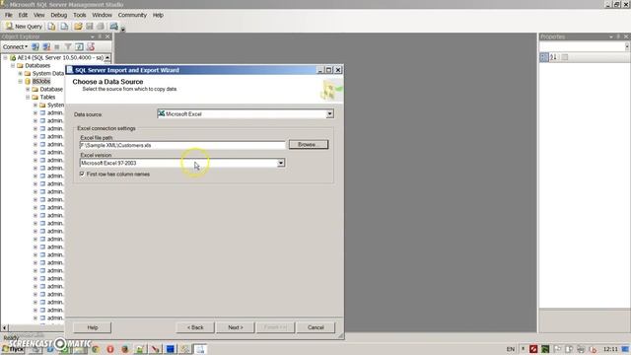Open the Tools menu
The width and height of the screenshot is (631, 355).
tap(80, 15)
